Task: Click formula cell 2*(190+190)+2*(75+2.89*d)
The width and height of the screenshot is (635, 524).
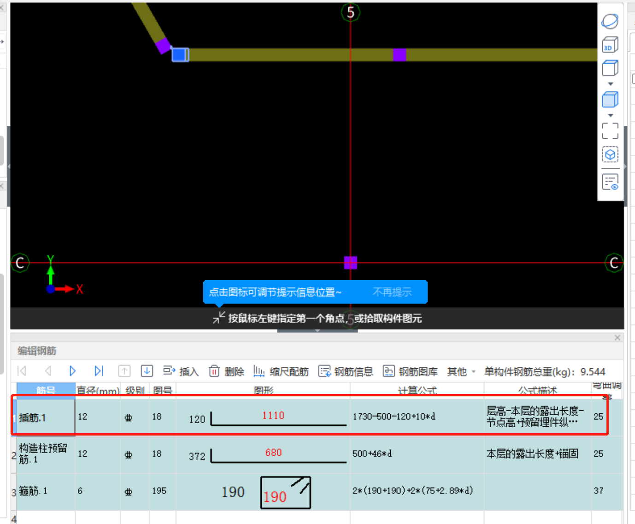Action: tap(417, 491)
